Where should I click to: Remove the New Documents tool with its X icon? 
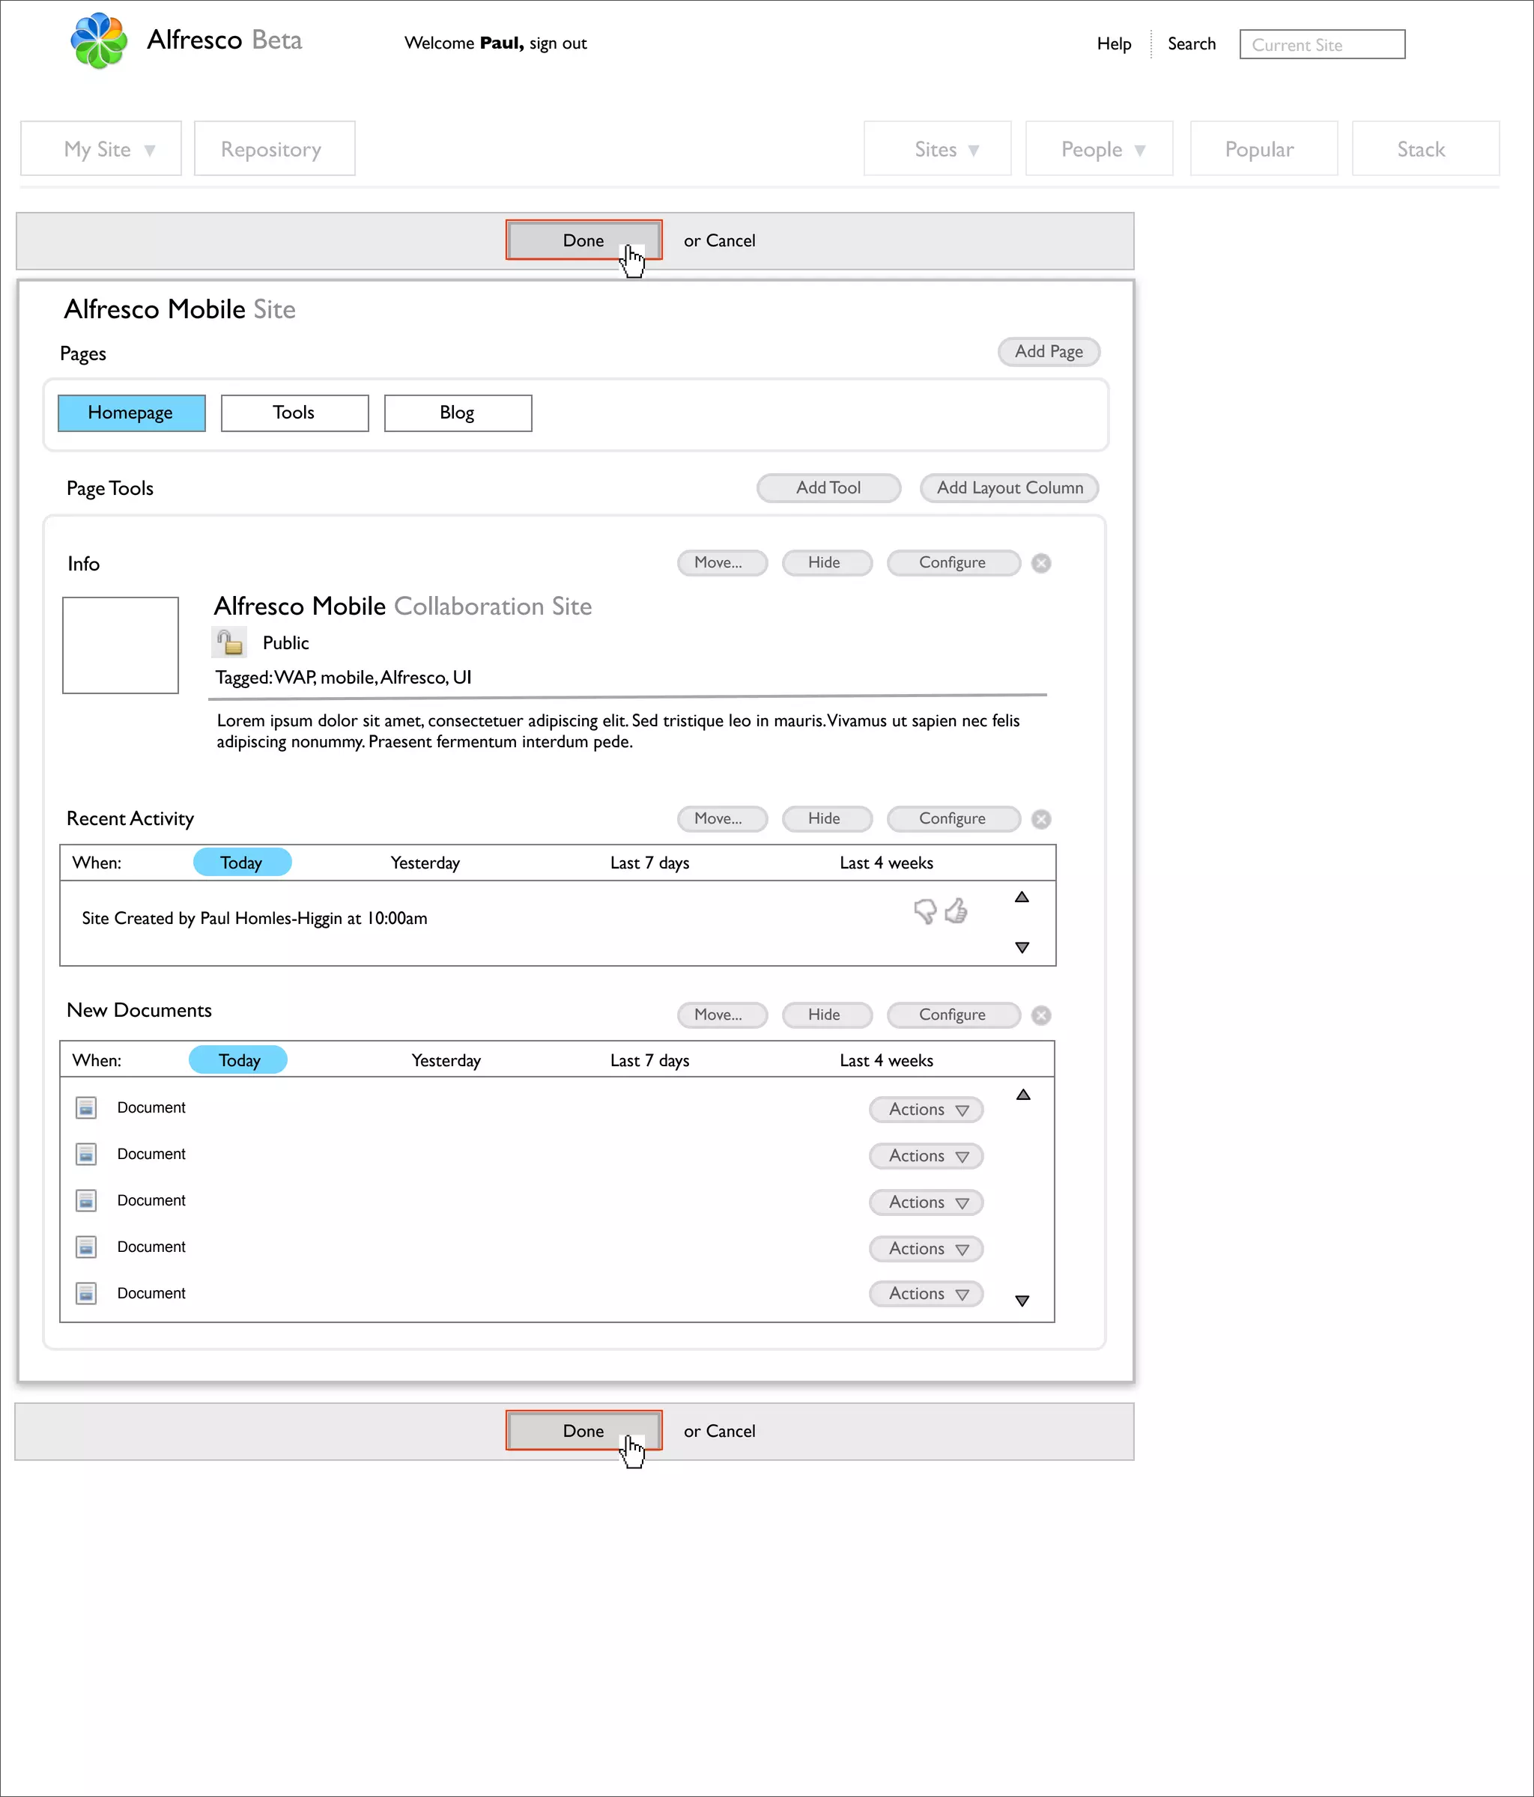1041,1015
